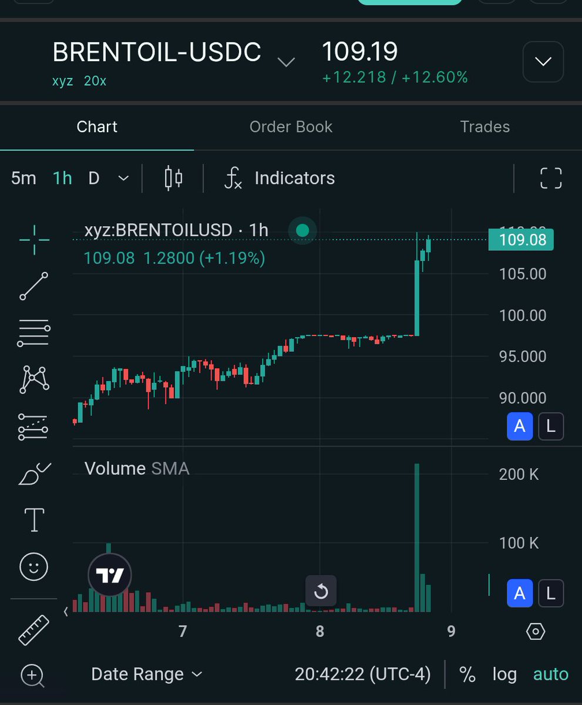The image size is (582, 705).
Task: Collapse the drawing toolbar with the arrow
Action: tap(66, 612)
